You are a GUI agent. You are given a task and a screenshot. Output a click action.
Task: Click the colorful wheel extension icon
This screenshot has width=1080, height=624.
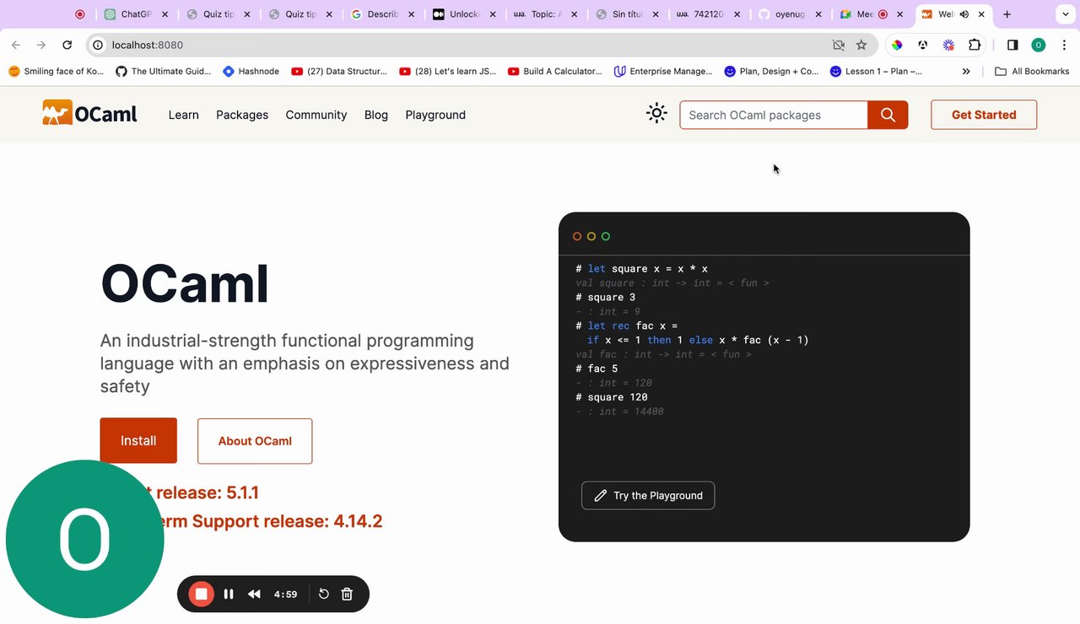pos(897,45)
